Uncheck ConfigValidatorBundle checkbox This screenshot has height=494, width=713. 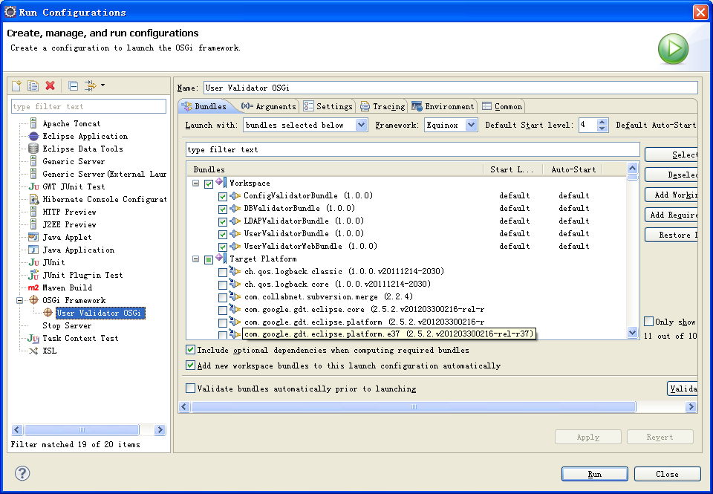[x=222, y=197]
